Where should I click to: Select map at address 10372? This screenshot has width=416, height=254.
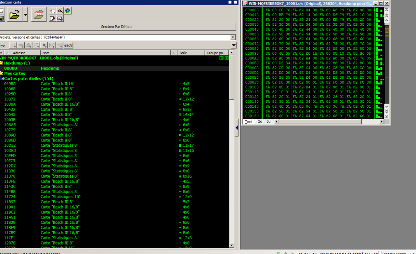tap(114, 99)
